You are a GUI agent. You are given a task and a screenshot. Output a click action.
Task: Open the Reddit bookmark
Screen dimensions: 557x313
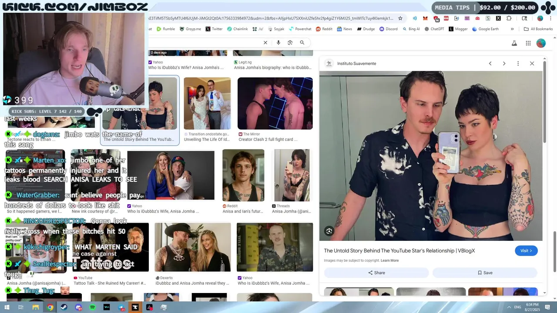coord(324,29)
